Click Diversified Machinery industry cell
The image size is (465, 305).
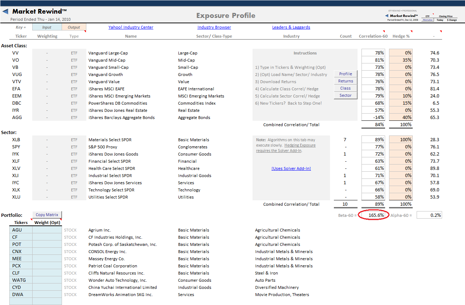point(277,287)
